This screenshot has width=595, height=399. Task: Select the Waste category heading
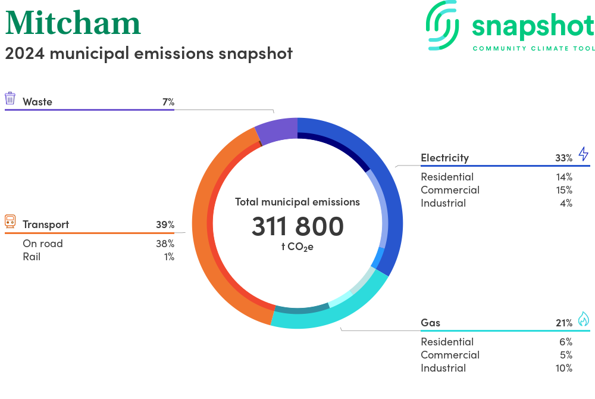(37, 102)
